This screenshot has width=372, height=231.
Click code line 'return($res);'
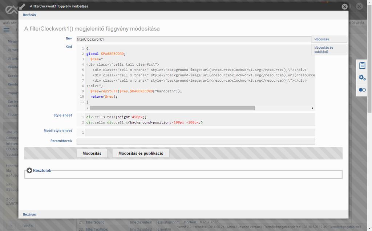tap(104, 97)
